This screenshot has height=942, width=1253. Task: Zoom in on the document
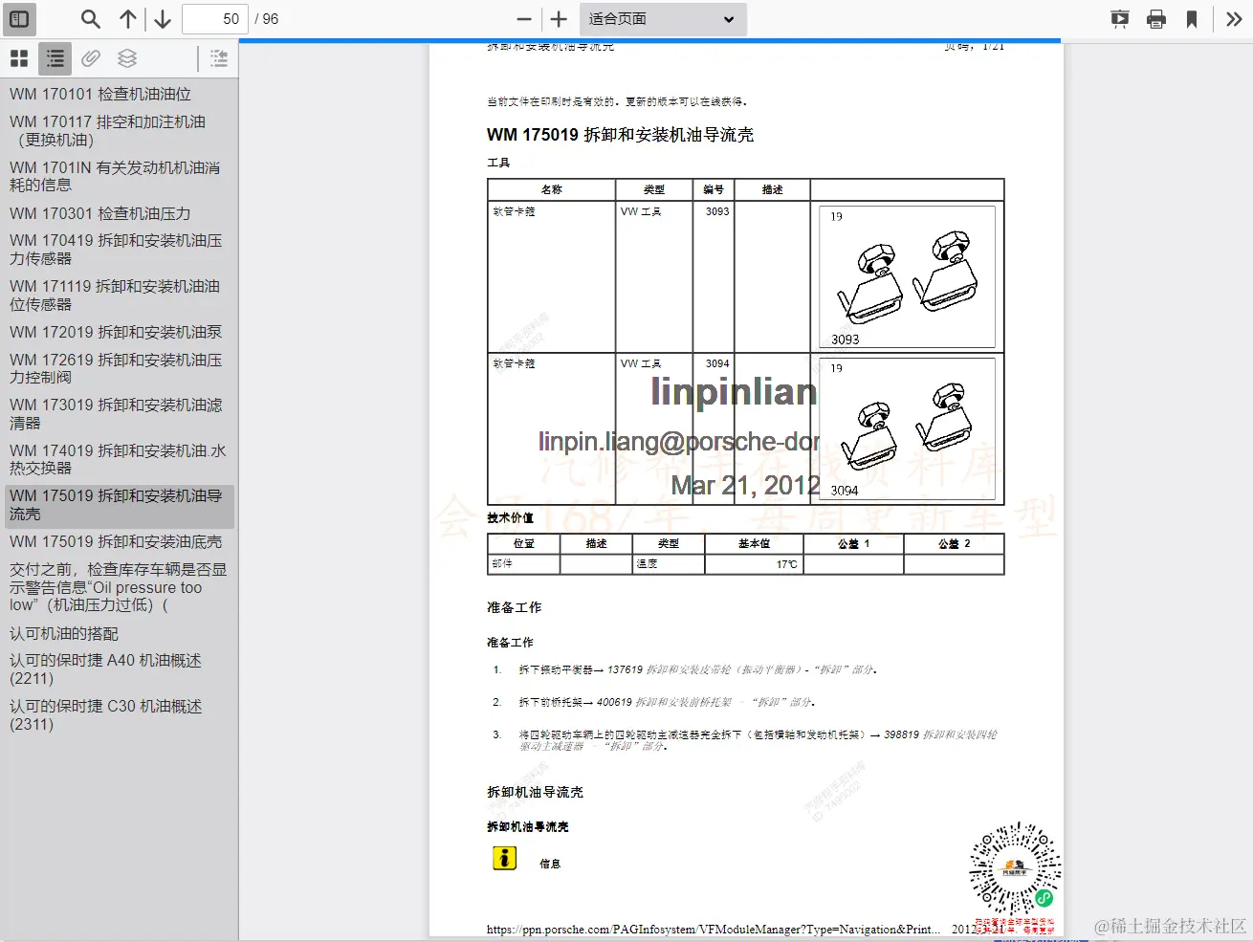557,18
